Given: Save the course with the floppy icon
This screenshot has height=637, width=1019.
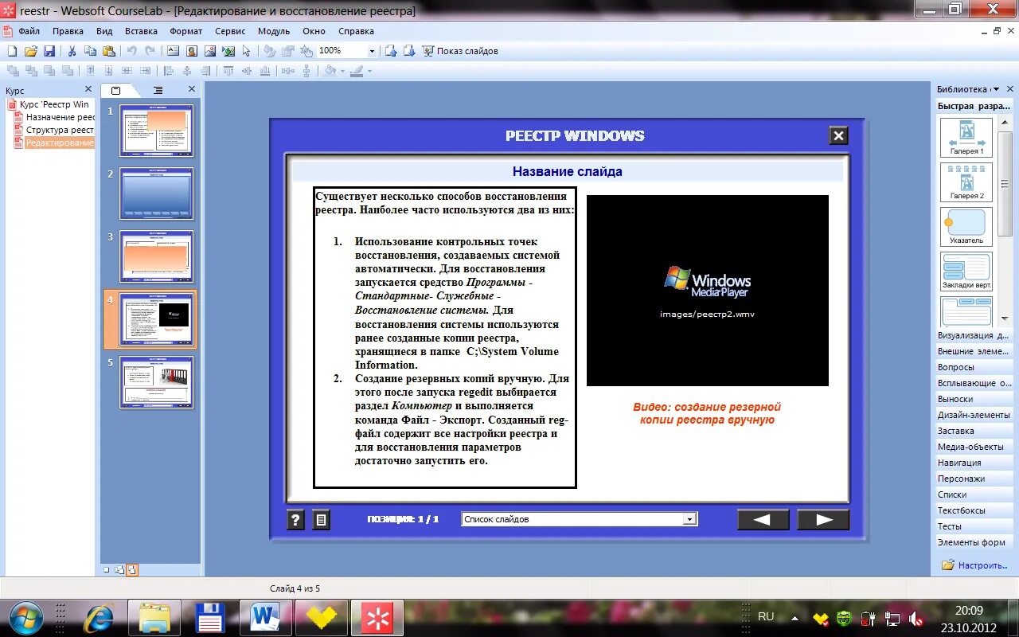Looking at the screenshot, I should click(x=49, y=51).
